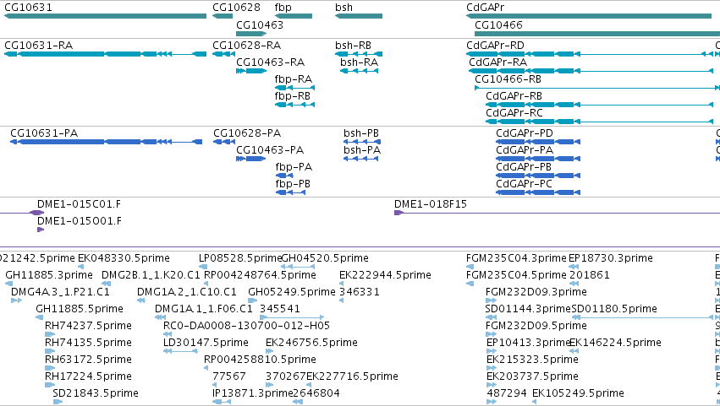Click the fbp-RB transcript label
Image resolution: width=720 pixels, height=406 pixels.
click(x=293, y=96)
